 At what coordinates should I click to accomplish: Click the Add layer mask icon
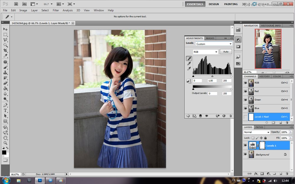coord(261,174)
